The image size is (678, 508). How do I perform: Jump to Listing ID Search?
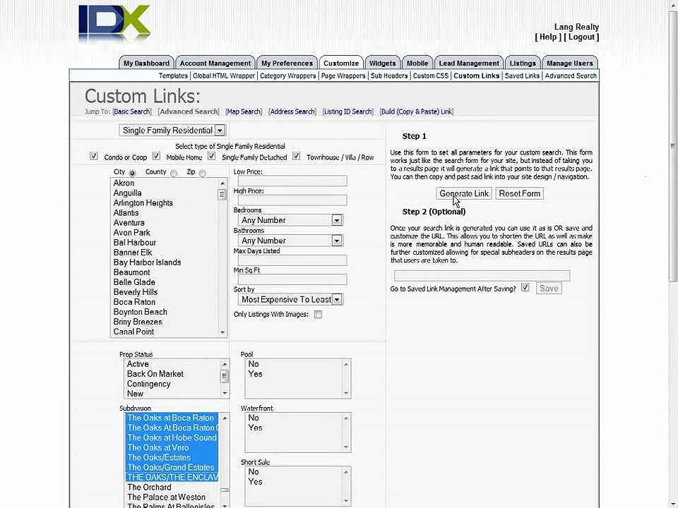pyautogui.click(x=347, y=111)
